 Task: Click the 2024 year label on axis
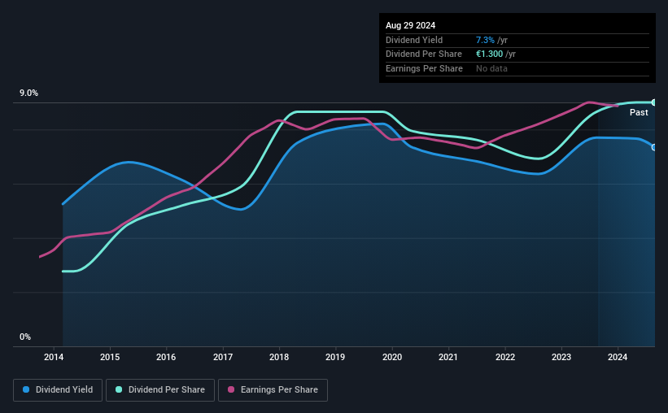point(618,357)
